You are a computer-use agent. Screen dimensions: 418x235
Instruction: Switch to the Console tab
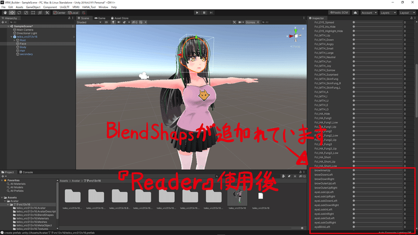(x=26, y=172)
